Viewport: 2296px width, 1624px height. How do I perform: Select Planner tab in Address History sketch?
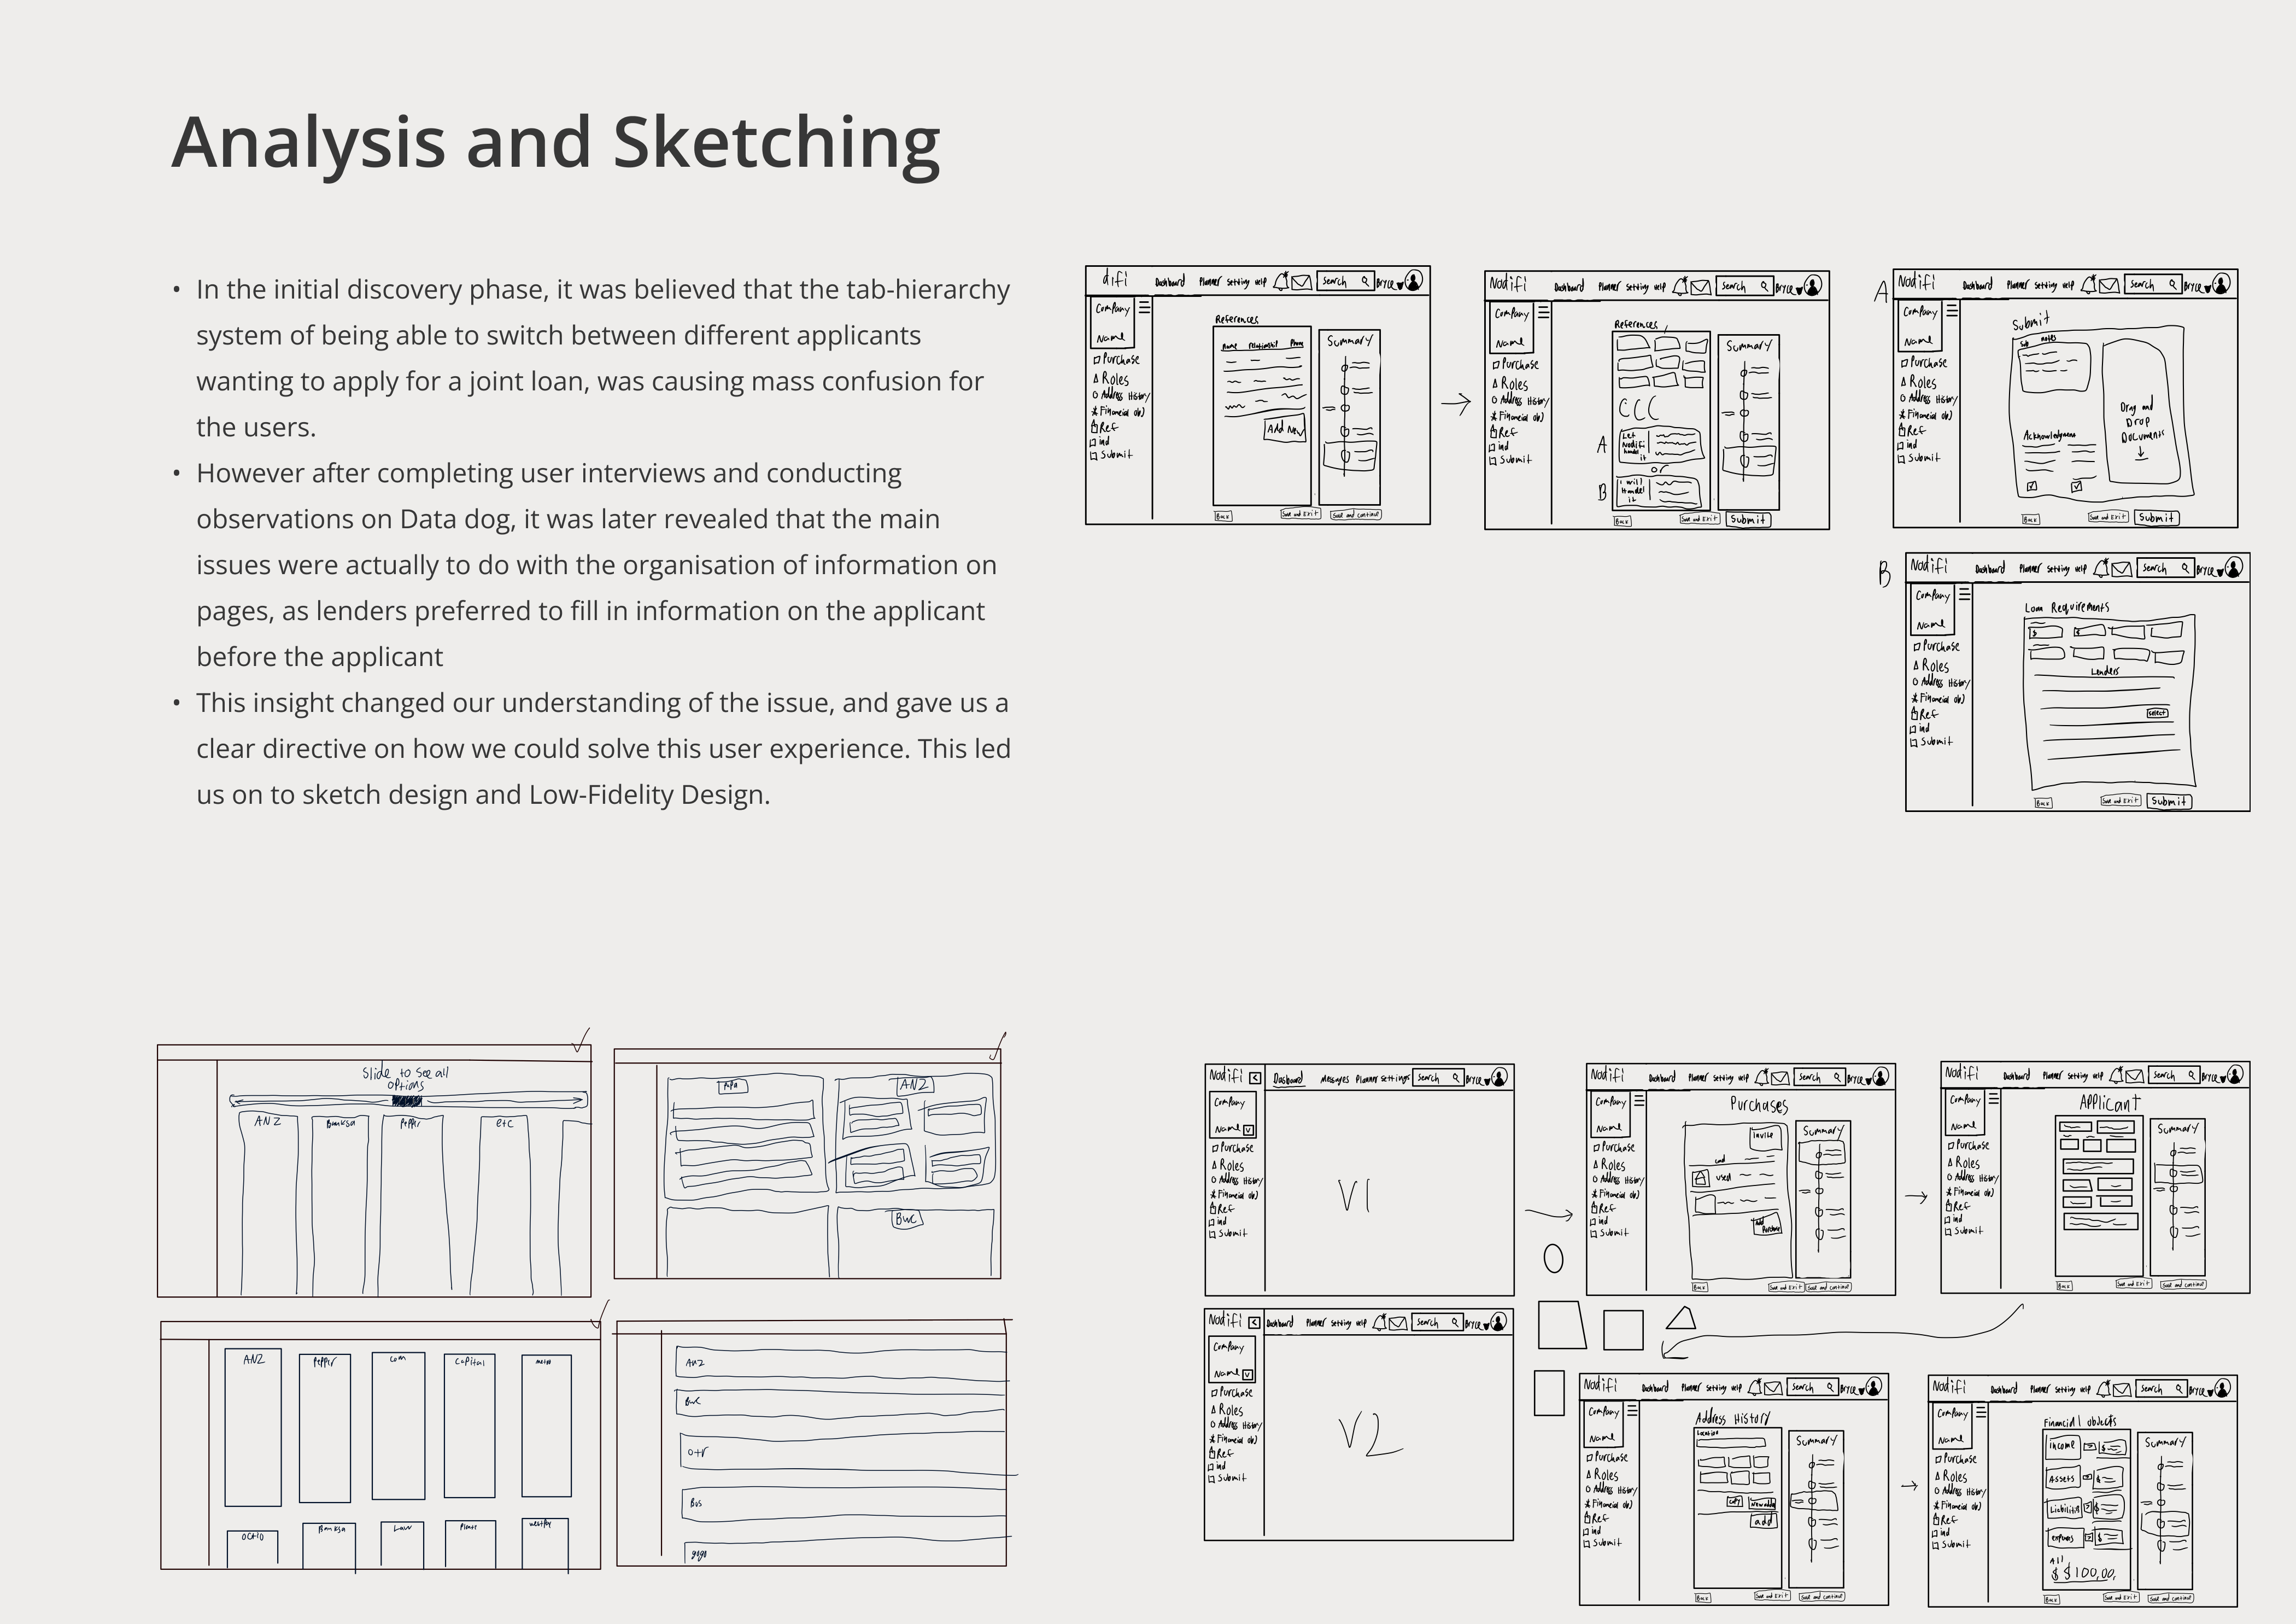tap(1691, 1388)
